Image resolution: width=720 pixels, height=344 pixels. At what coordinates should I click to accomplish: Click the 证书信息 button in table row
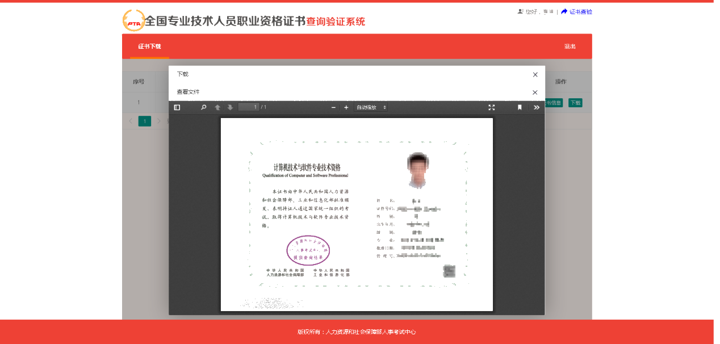[x=554, y=103]
